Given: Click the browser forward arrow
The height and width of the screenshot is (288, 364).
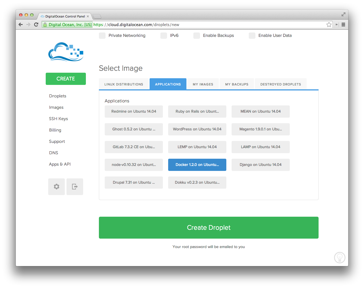Looking at the screenshot, I should click(x=28, y=24).
